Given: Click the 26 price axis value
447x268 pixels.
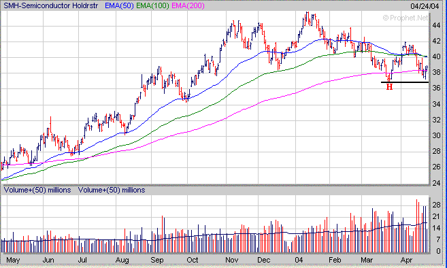Looking at the screenshot, I should [x=436, y=167].
